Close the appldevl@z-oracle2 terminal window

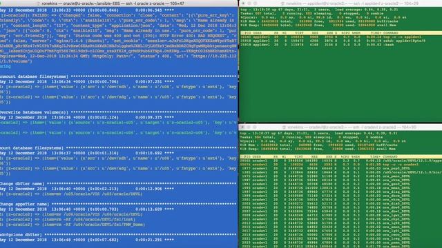[243, 3]
